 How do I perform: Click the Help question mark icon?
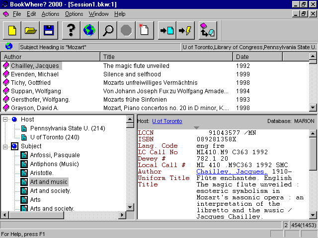[71, 31]
